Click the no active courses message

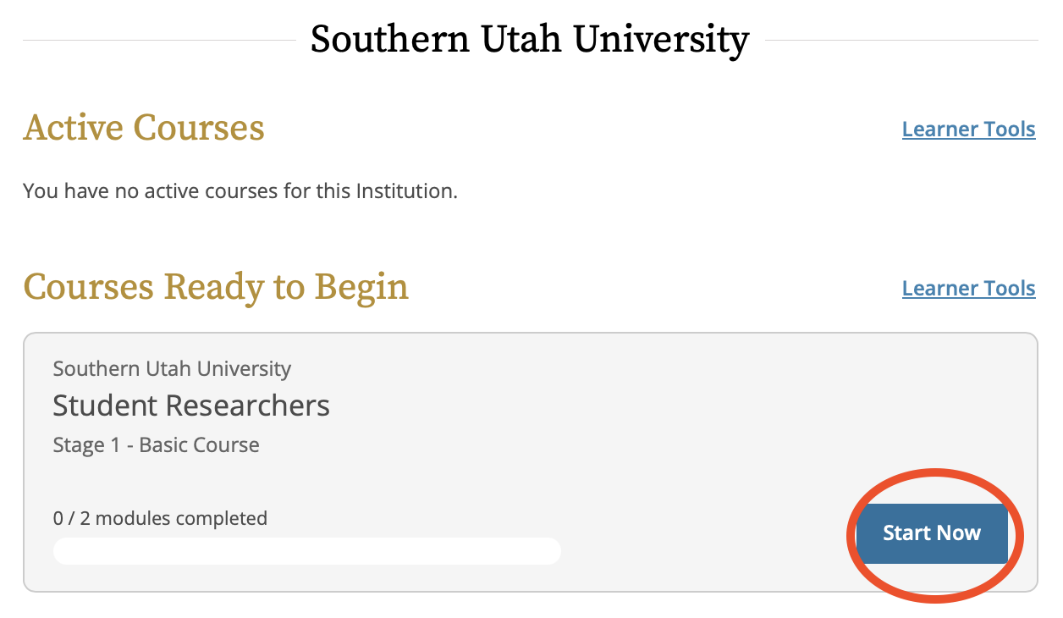[240, 191]
